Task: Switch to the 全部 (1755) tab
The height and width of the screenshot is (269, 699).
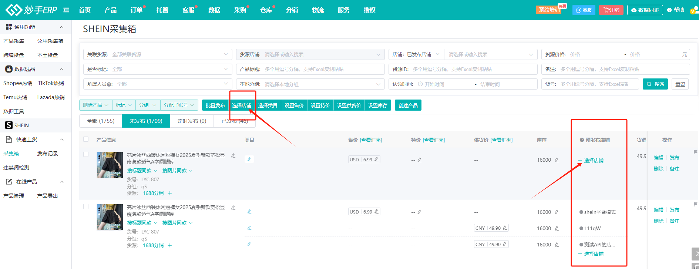Action: point(101,121)
